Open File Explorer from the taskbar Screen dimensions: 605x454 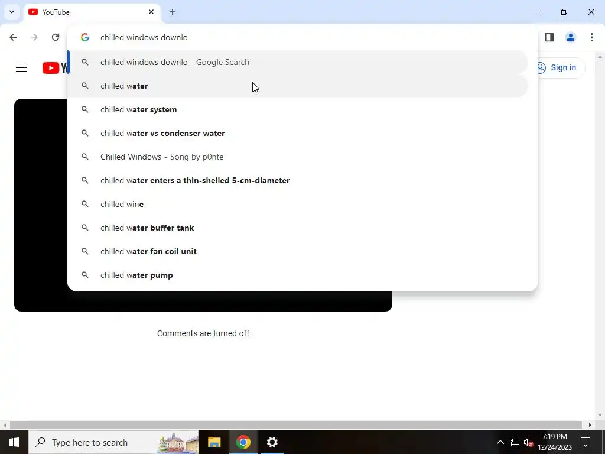tap(214, 442)
